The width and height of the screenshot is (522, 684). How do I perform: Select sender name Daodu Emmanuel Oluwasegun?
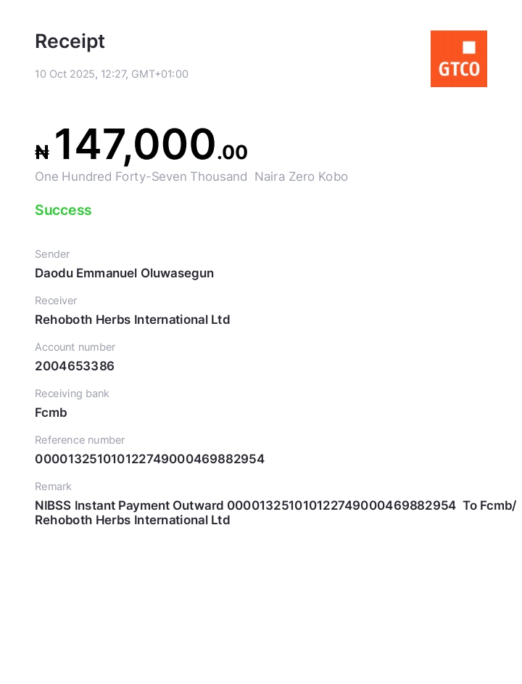[x=124, y=274]
